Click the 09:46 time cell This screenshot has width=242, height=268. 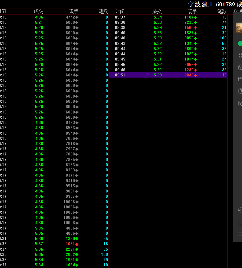120,70
